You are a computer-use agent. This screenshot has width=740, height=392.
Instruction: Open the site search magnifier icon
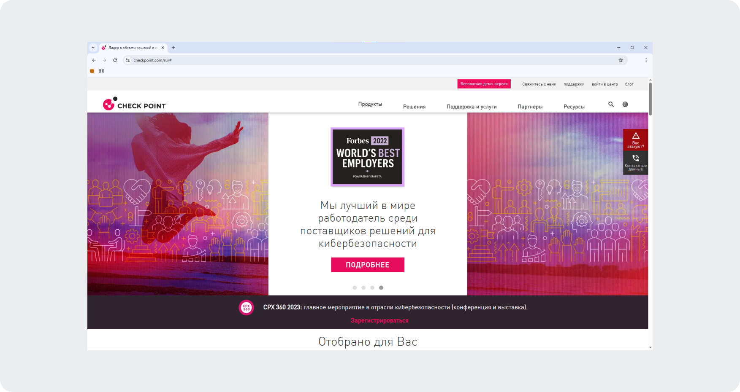611,104
